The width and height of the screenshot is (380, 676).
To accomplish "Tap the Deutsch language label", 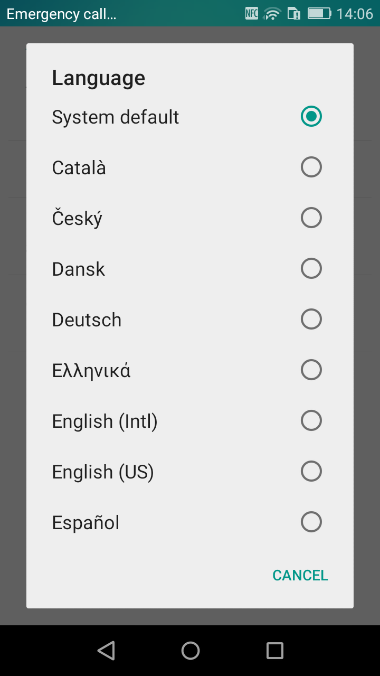I will [87, 320].
